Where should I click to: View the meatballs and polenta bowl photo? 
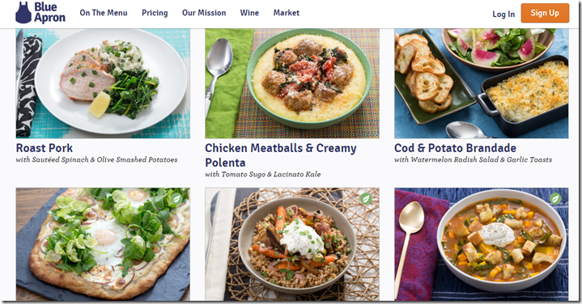pos(292,83)
